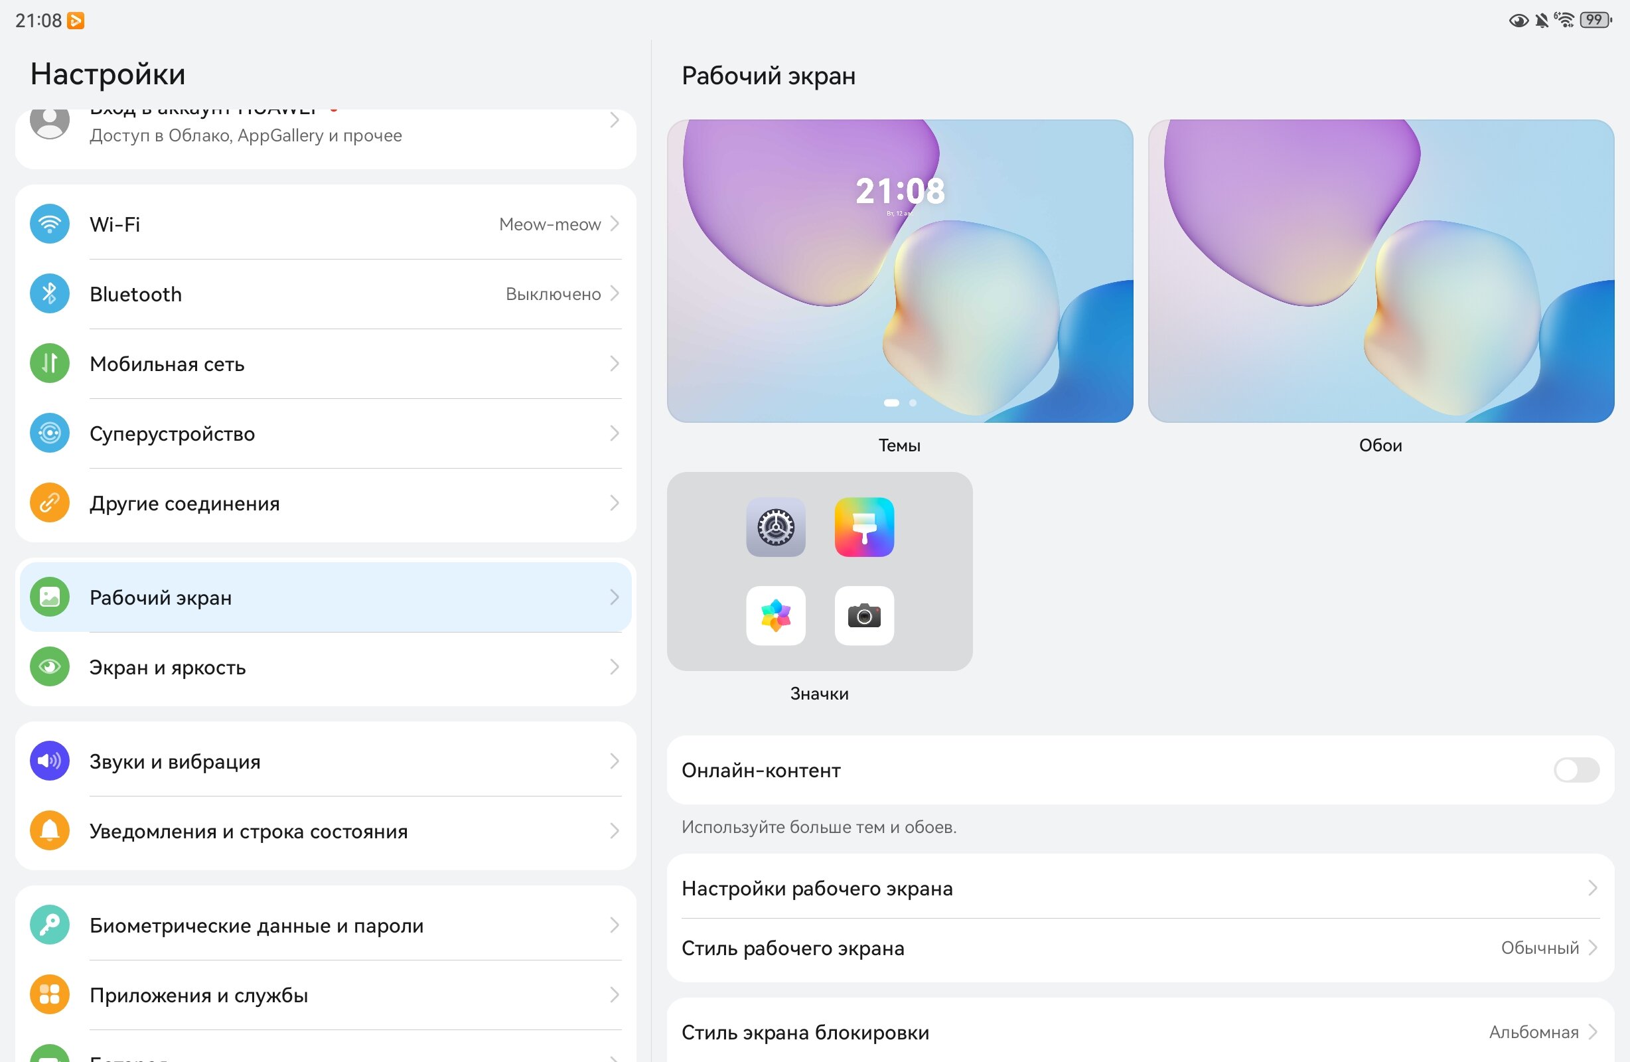The height and width of the screenshot is (1062, 1630).
Task: Open HUAWEI account sign-in entry
Action: tap(325, 130)
